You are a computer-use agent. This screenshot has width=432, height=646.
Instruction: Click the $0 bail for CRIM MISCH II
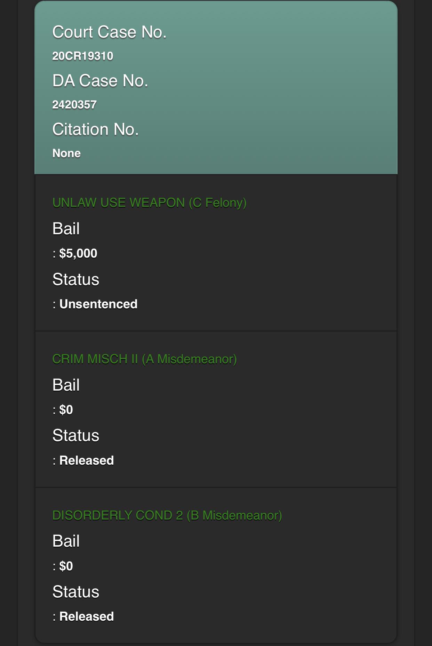(x=66, y=410)
